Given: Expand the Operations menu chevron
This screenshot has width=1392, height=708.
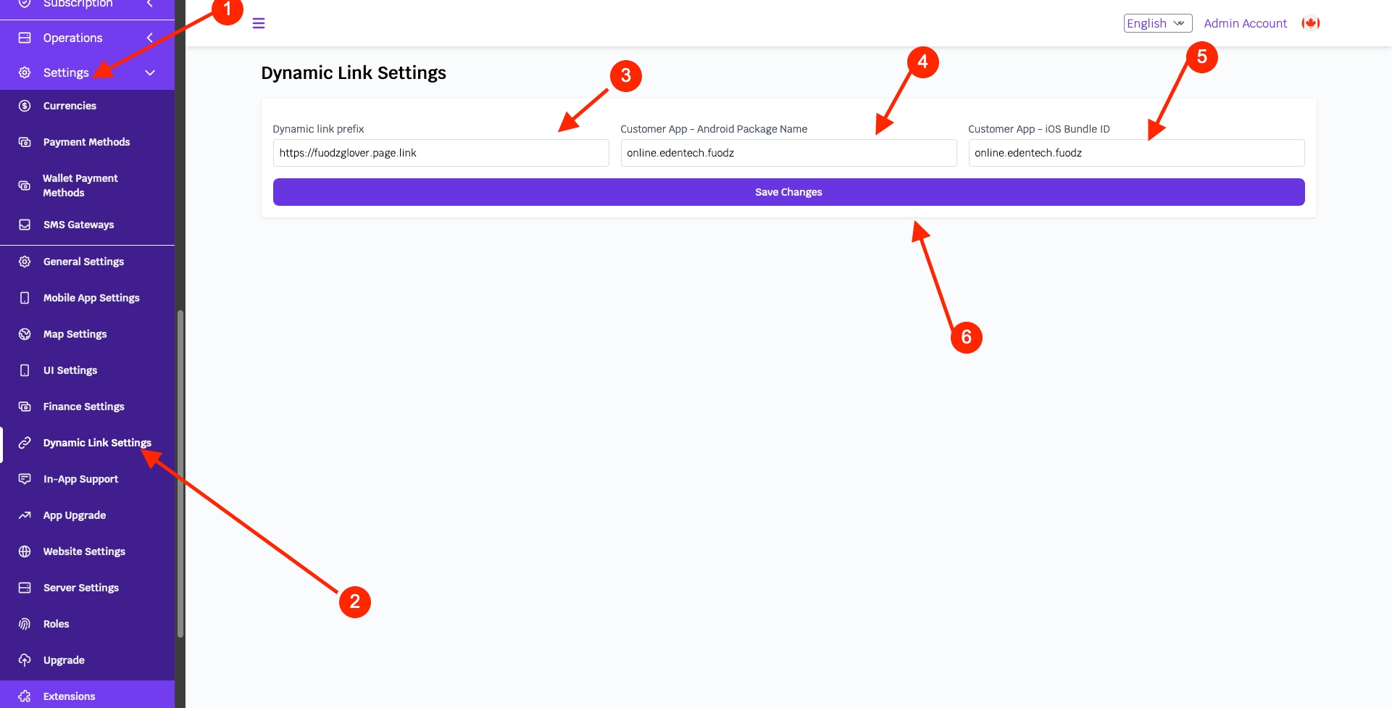Looking at the screenshot, I should click(150, 38).
